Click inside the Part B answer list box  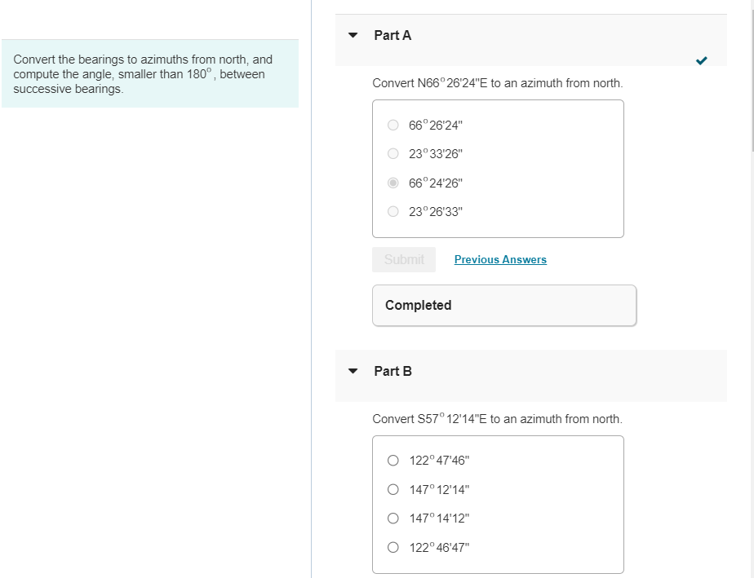498,504
